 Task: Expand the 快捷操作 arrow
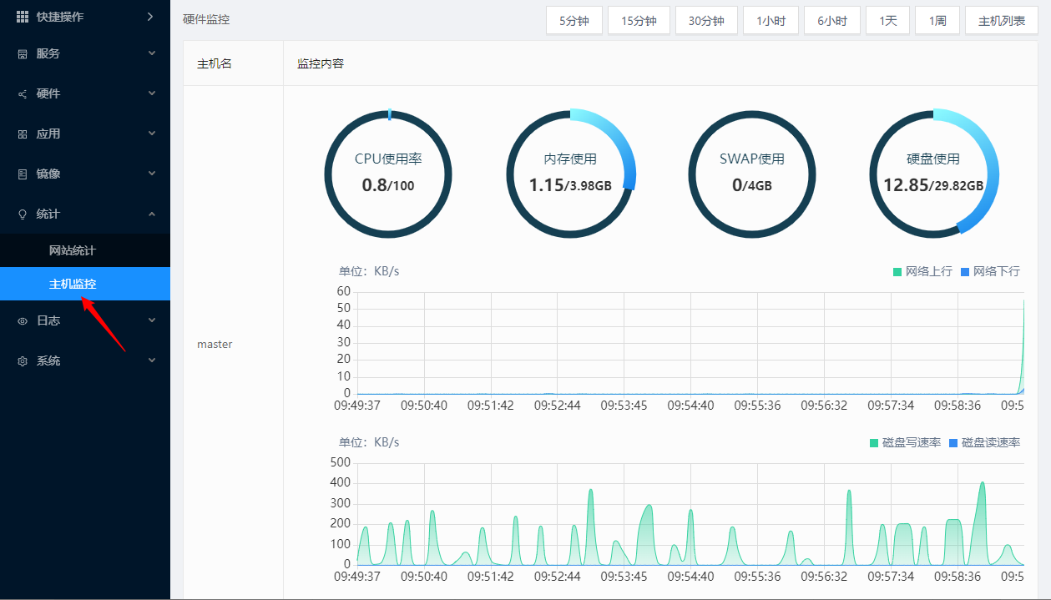click(150, 17)
